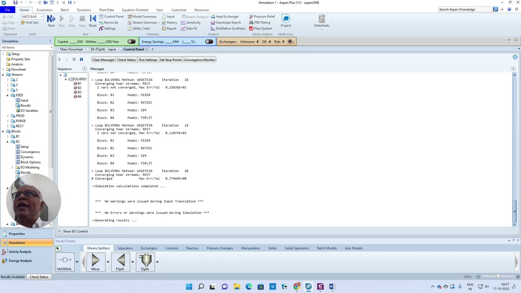Open Data Fit
521x293 pixels.
pyautogui.click(x=189, y=28)
